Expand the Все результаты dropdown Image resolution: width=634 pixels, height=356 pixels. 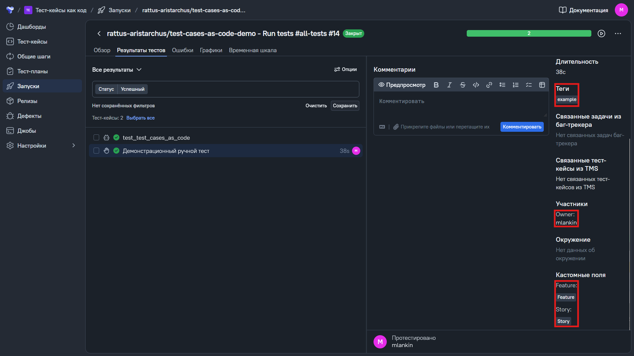click(x=117, y=70)
